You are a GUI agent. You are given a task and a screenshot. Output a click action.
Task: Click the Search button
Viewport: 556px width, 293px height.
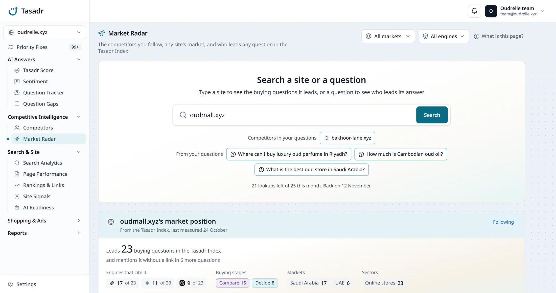432,115
